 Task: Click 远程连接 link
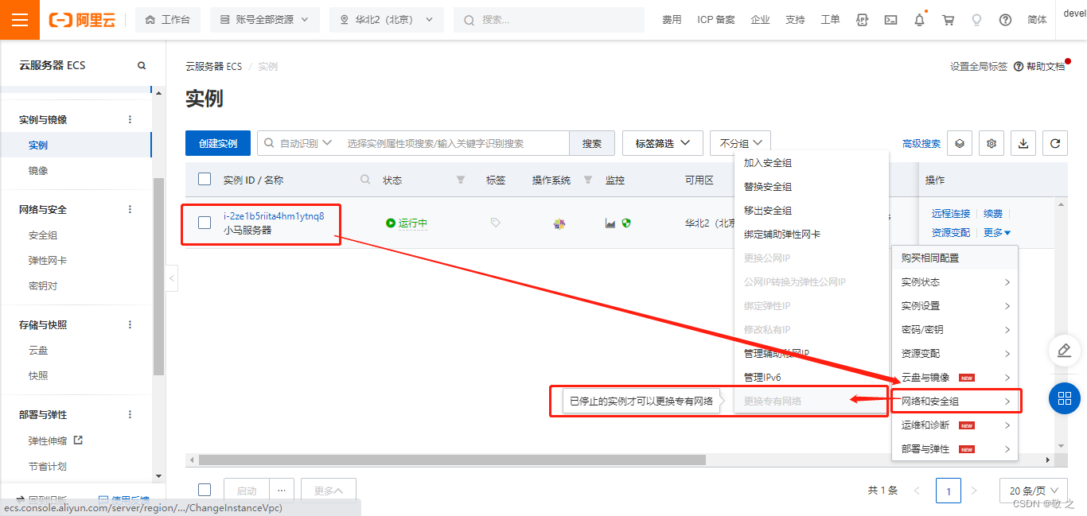coord(951,214)
